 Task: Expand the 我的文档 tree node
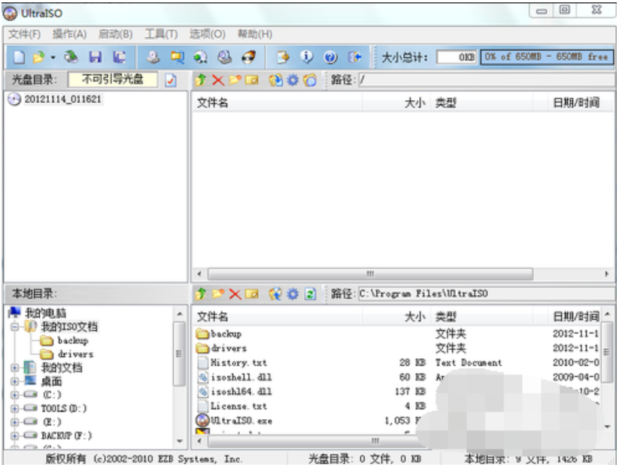15,368
